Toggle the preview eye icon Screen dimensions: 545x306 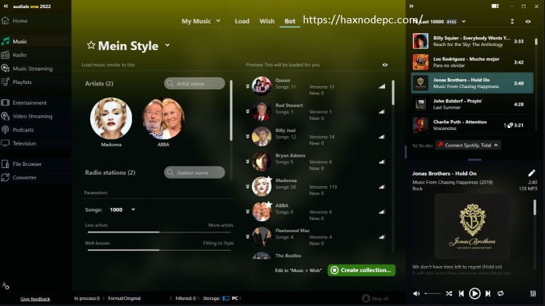pyautogui.click(x=385, y=65)
